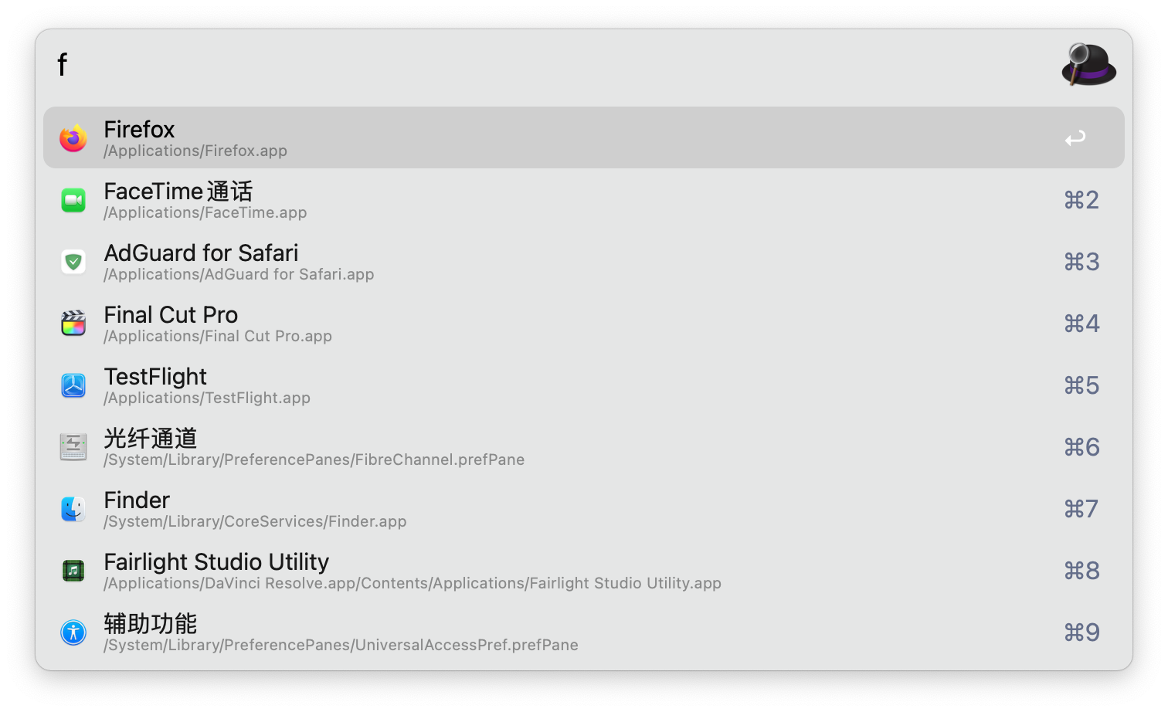
Task: Click the Fairlight Studio Utility icon
Action: pos(73,571)
